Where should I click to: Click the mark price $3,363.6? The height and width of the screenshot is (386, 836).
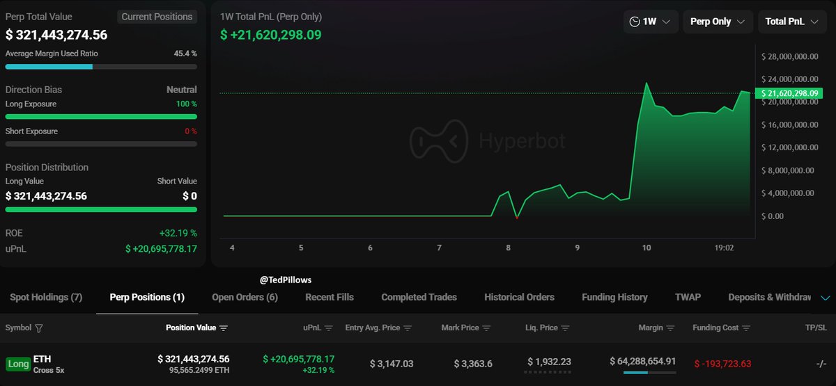[x=473, y=364]
